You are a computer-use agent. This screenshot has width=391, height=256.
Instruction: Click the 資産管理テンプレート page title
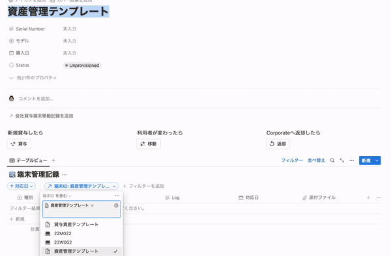(x=58, y=12)
